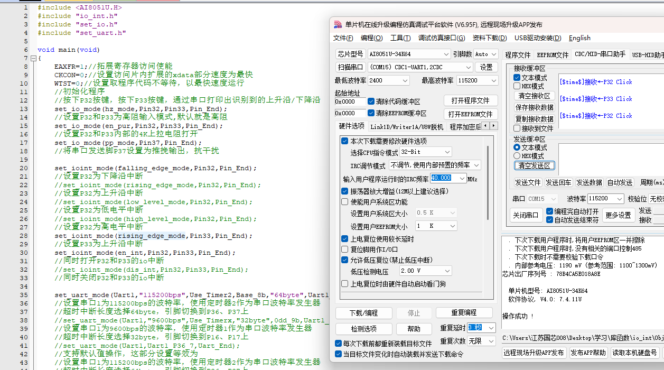
Task: Select the 硬件选项 tab
Action: (351, 126)
